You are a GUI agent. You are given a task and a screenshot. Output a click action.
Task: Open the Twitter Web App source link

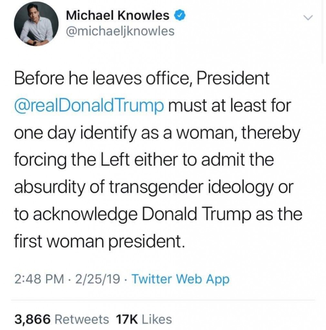click(x=181, y=279)
